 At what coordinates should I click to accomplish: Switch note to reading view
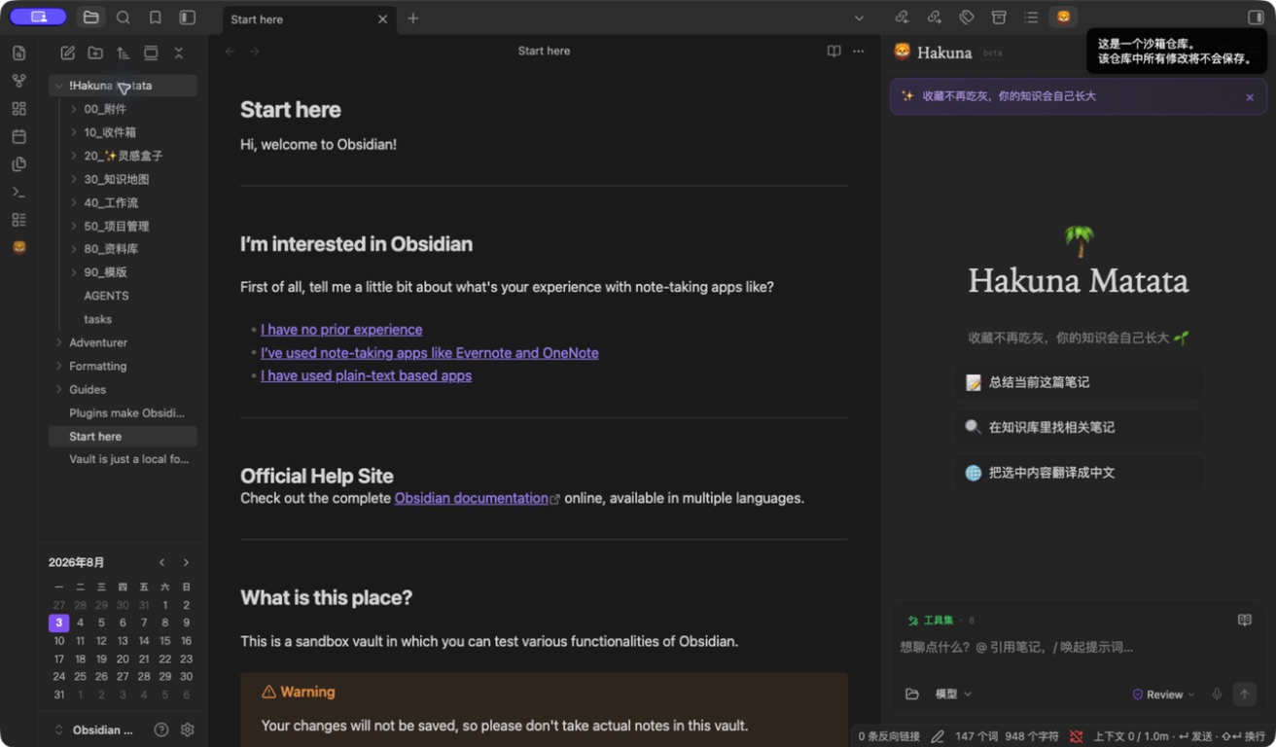click(833, 52)
